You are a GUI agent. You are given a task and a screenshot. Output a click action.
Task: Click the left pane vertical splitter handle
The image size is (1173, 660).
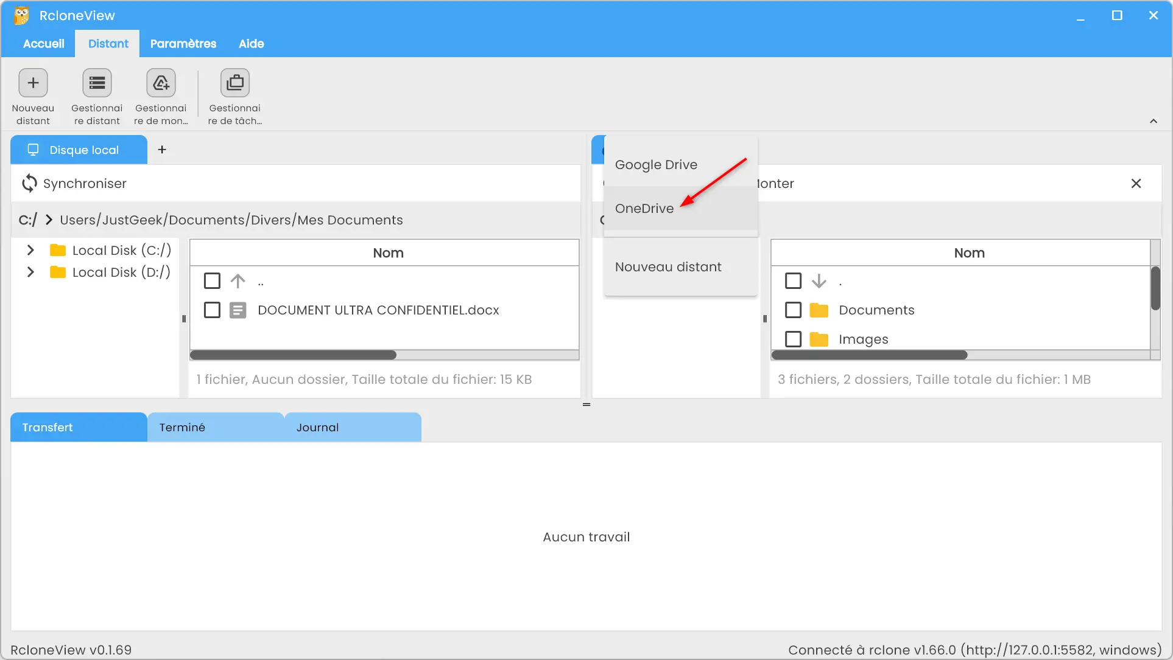click(x=184, y=319)
